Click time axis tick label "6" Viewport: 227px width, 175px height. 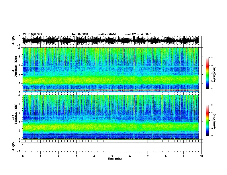(130, 156)
